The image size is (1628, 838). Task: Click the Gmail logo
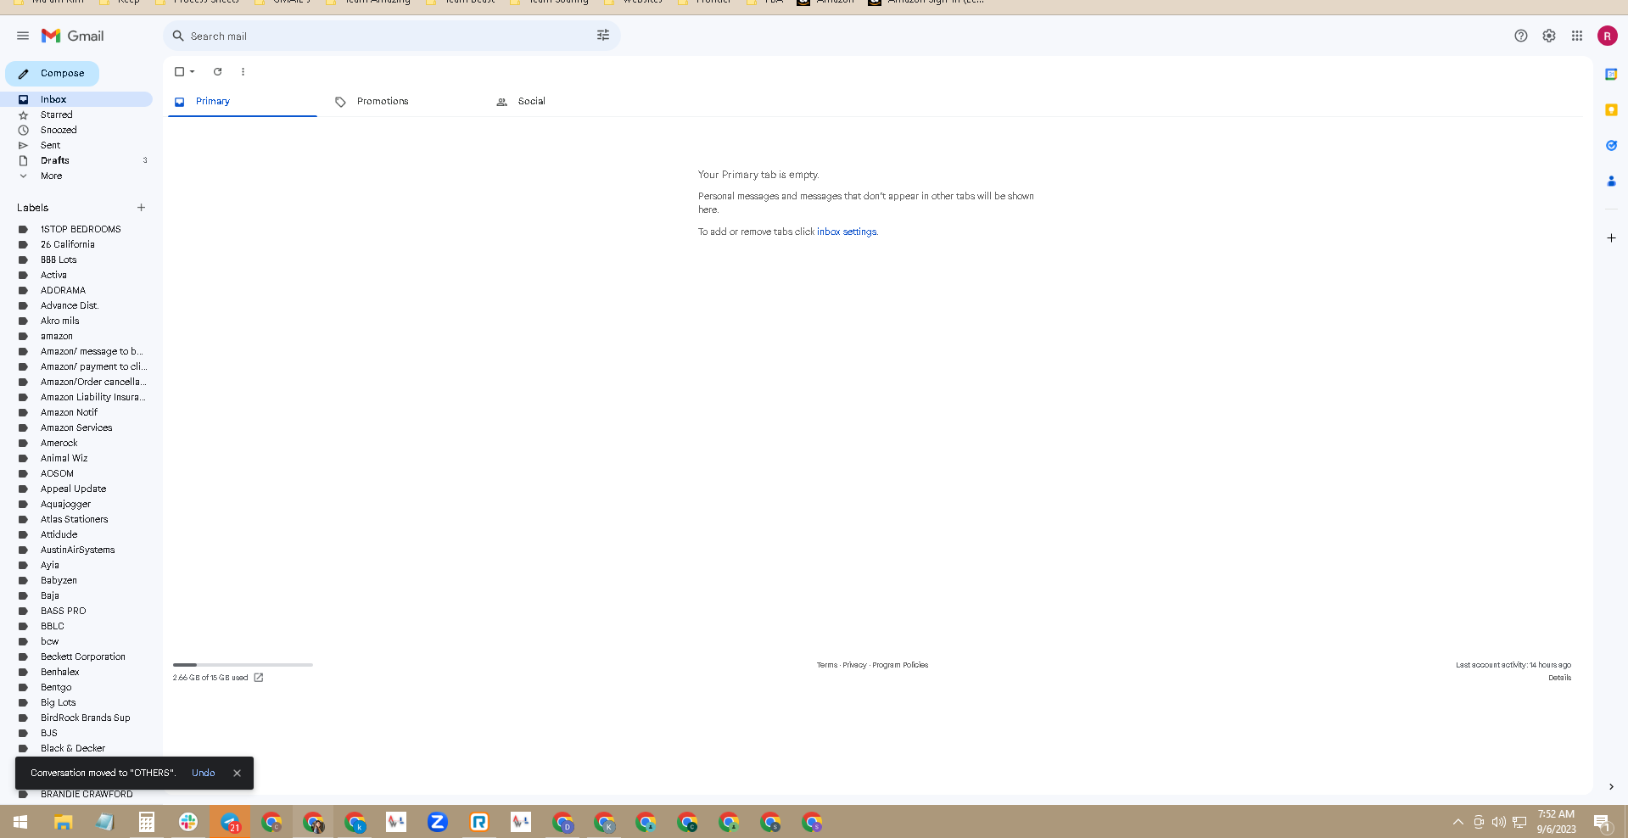pyautogui.click(x=73, y=36)
